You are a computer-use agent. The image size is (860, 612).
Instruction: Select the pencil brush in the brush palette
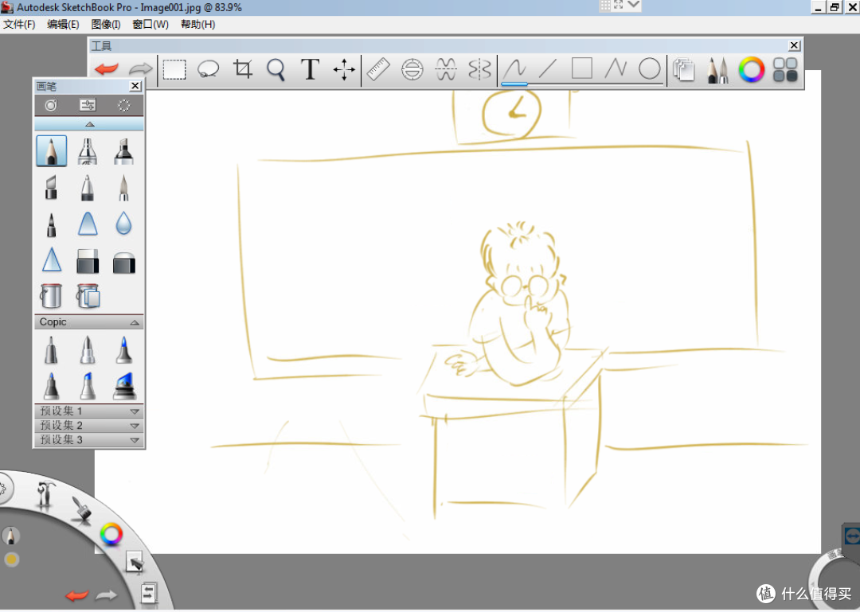tap(52, 150)
